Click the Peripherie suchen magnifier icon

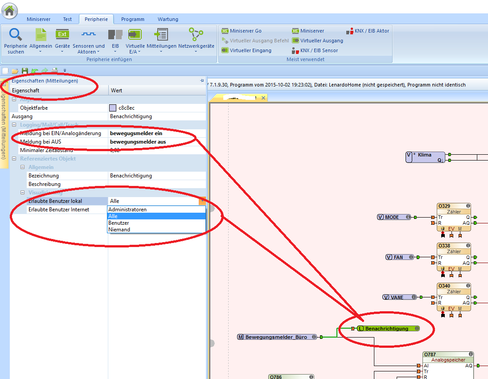[x=16, y=34]
